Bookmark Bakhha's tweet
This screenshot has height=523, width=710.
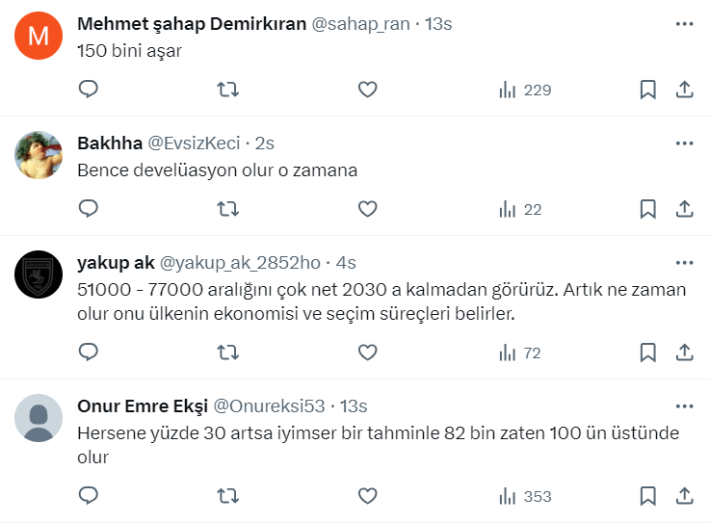648,208
